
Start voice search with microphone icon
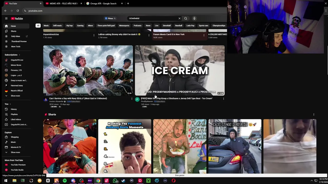pyautogui.click(x=194, y=18)
